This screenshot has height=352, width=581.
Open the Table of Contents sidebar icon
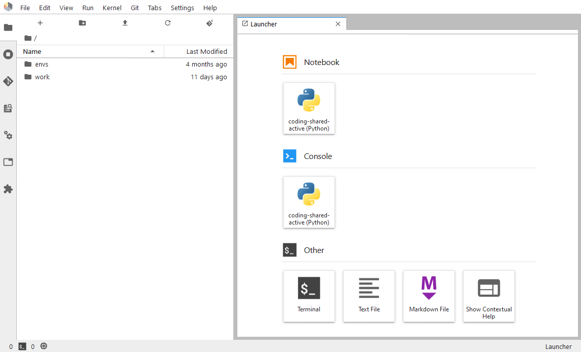tap(8, 108)
